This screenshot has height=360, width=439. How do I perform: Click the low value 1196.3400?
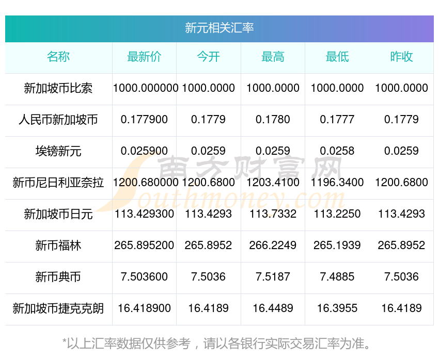(x=337, y=183)
